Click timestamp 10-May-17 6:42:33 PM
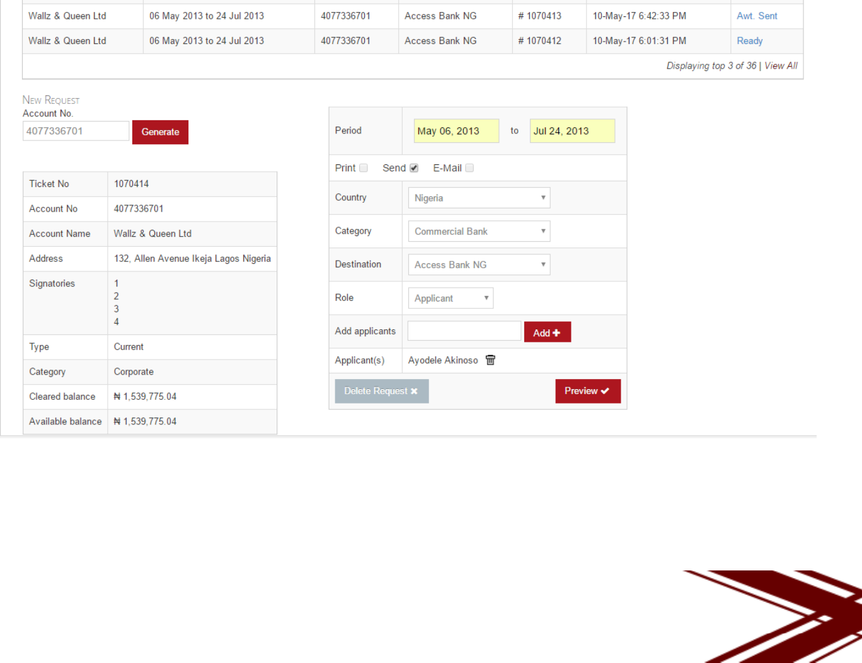The width and height of the screenshot is (862, 663). pos(639,16)
